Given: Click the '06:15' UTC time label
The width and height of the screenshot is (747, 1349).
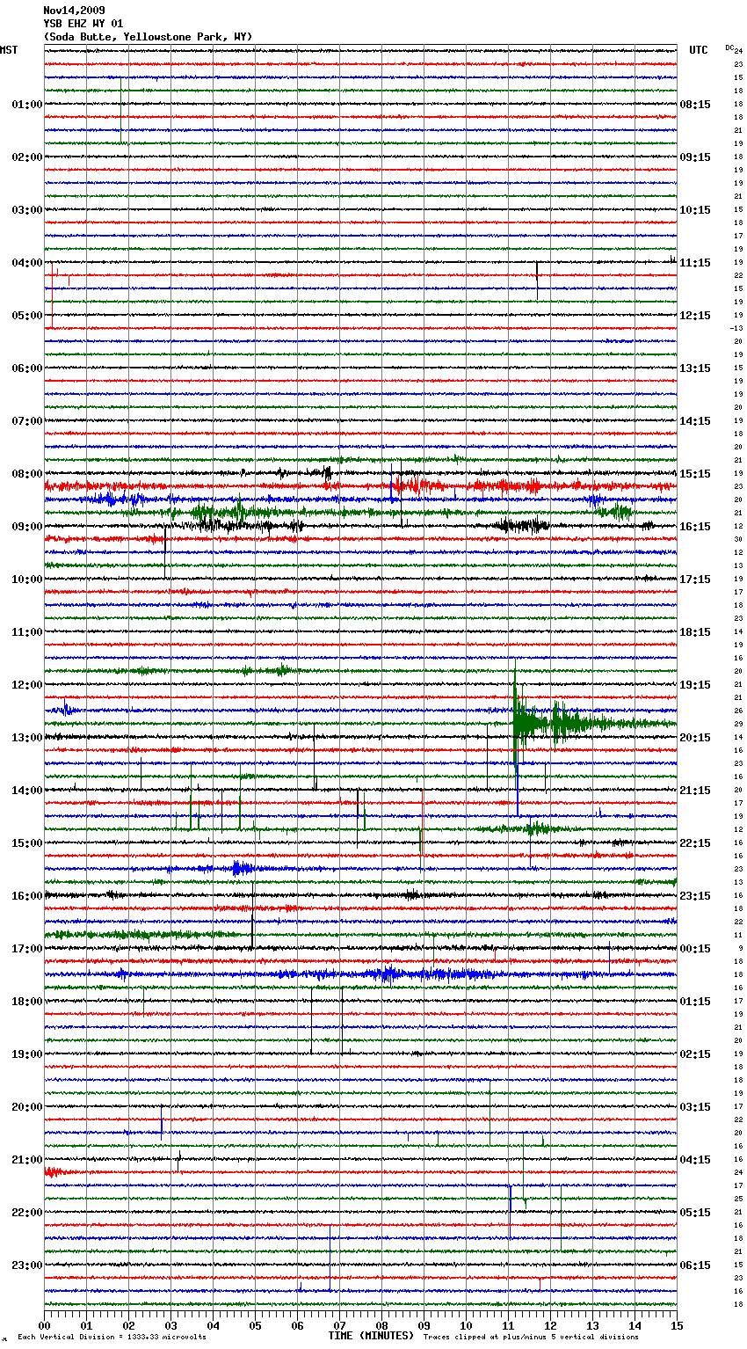Looking at the screenshot, I should coord(695,1265).
